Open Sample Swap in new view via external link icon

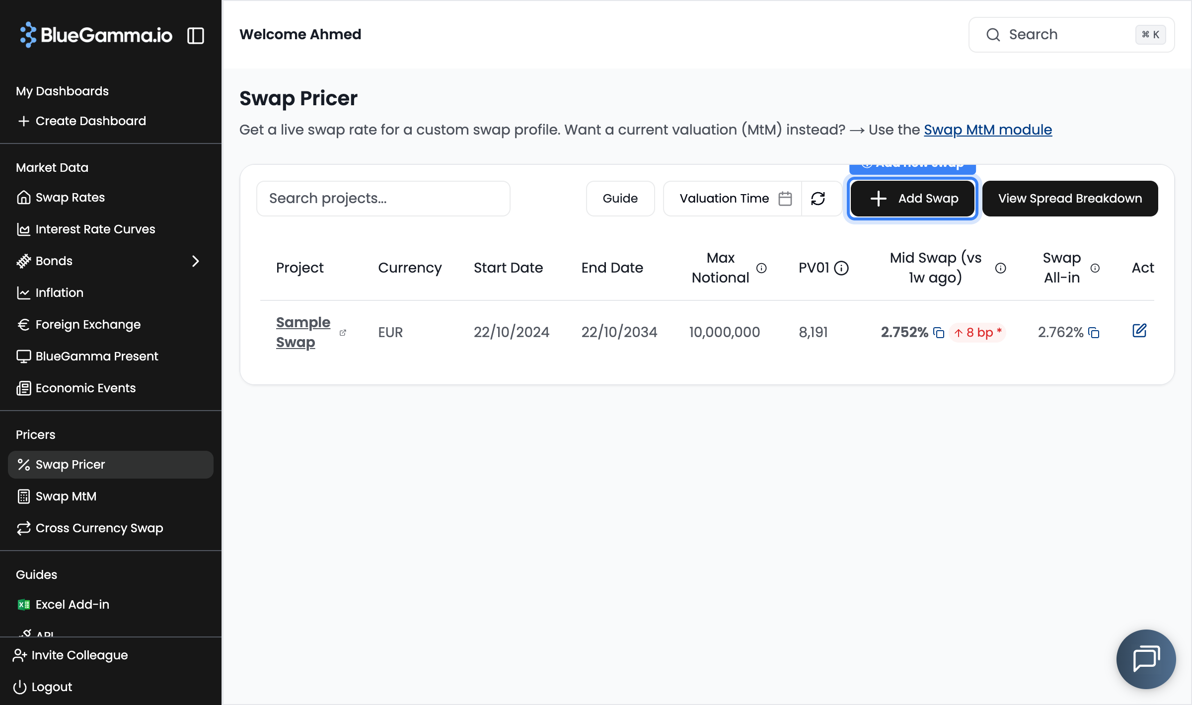tap(343, 333)
